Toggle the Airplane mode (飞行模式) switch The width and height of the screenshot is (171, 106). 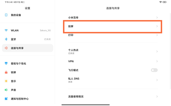click(x=154, y=70)
